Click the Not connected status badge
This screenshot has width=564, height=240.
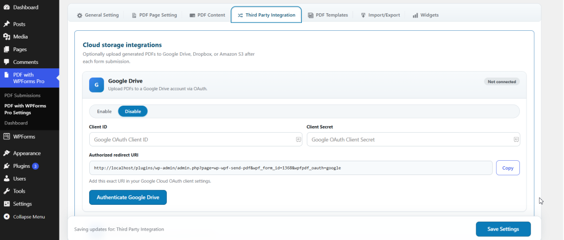(x=502, y=81)
